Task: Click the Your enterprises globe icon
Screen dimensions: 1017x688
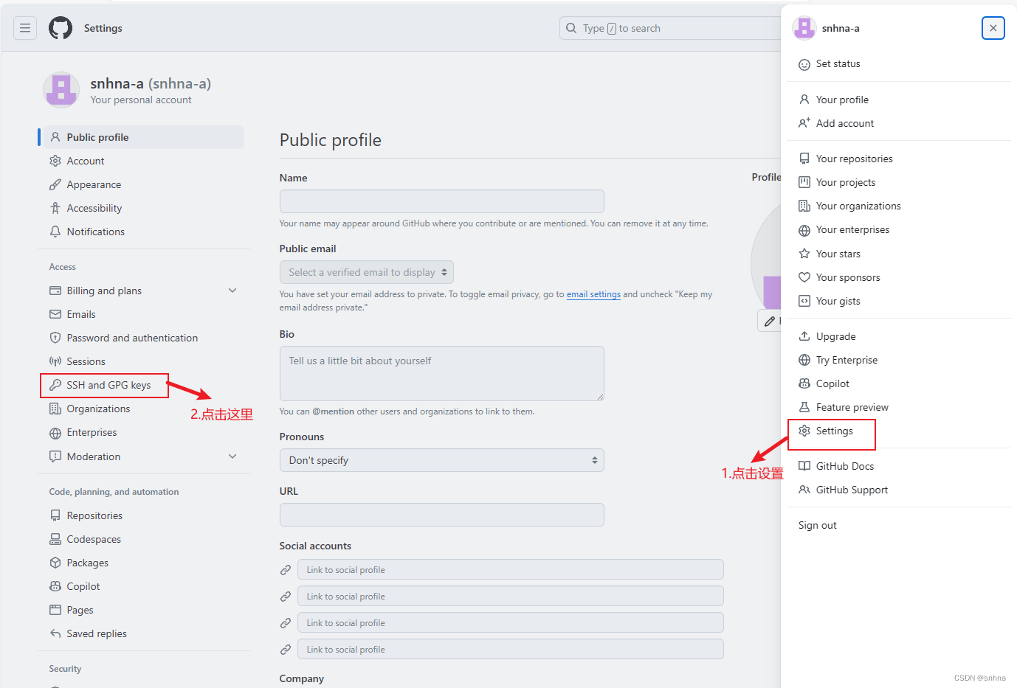Action: [804, 230]
